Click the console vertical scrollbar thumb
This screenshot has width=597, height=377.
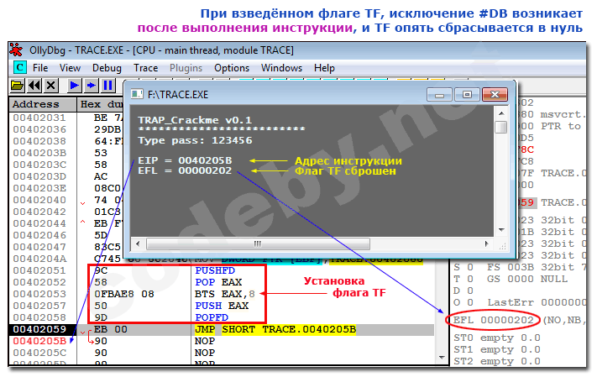pyautogui.click(x=502, y=127)
